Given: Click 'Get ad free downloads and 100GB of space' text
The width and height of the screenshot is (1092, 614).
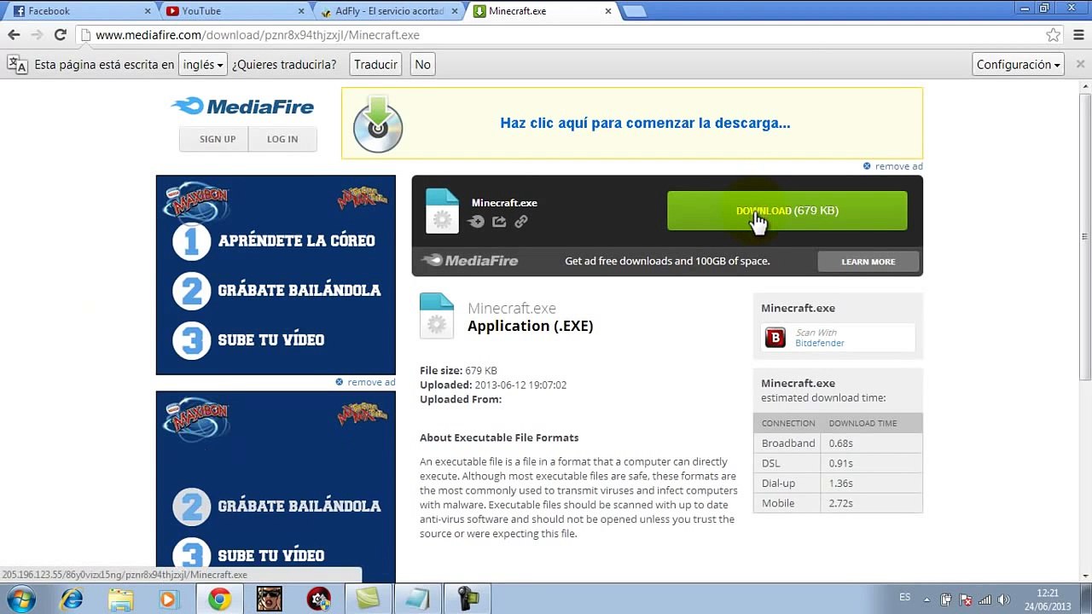Looking at the screenshot, I should click(667, 261).
